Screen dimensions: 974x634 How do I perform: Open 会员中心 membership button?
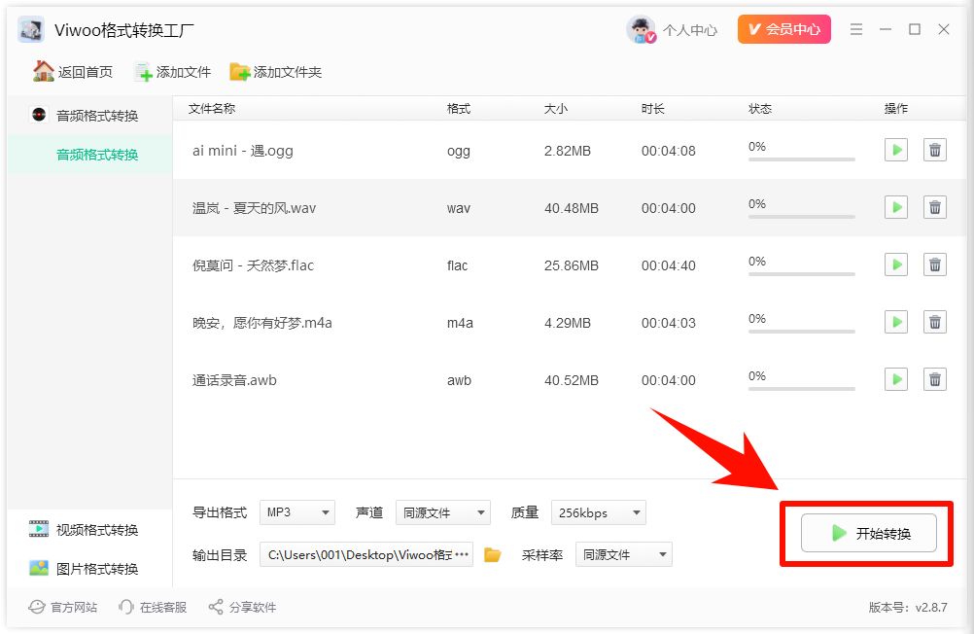click(783, 29)
